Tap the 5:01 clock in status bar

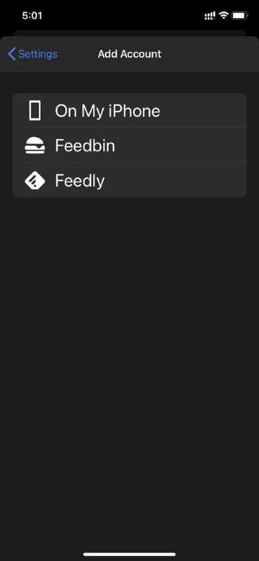tap(32, 16)
